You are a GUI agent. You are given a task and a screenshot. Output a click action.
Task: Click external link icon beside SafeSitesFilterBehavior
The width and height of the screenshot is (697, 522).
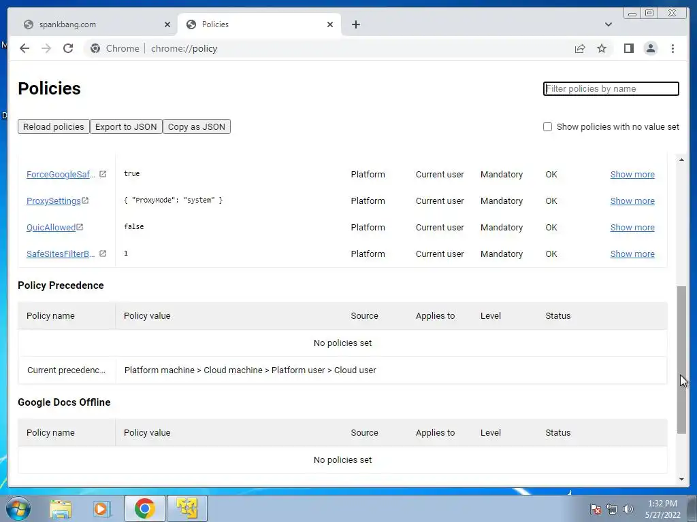click(x=103, y=254)
